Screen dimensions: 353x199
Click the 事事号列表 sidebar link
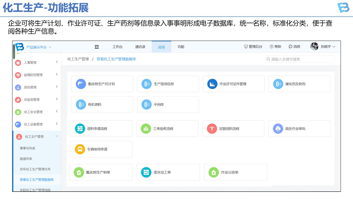[x=28, y=148]
